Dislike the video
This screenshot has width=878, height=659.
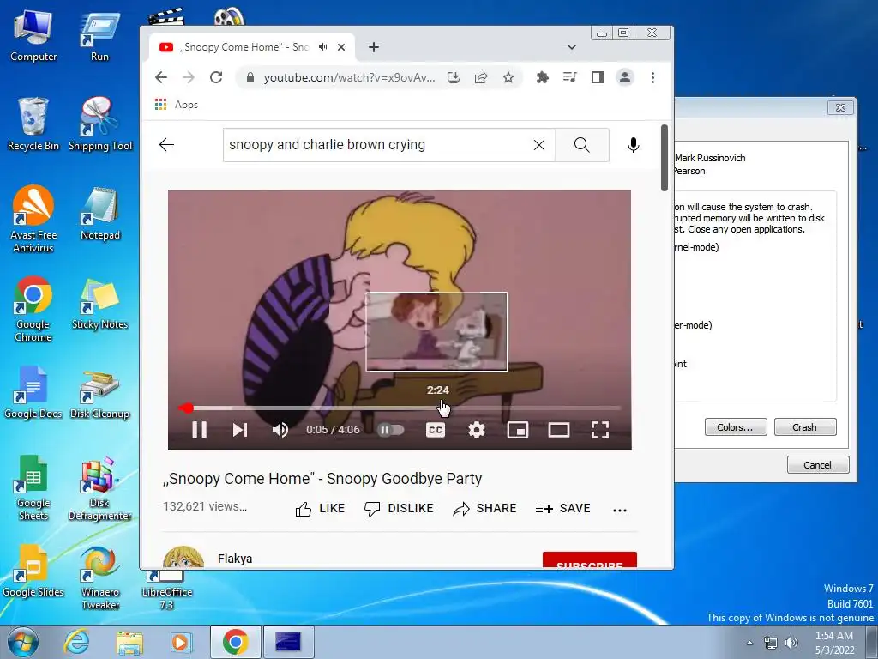pyautogui.click(x=399, y=508)
